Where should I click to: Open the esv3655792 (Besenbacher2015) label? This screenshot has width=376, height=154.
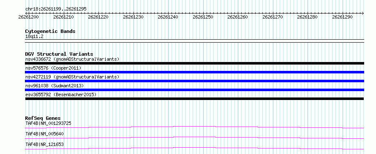[61, 95]
